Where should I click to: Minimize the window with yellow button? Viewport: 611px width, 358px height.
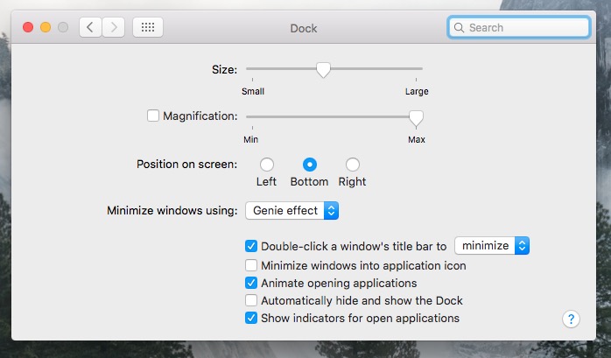tap(46, 27)
